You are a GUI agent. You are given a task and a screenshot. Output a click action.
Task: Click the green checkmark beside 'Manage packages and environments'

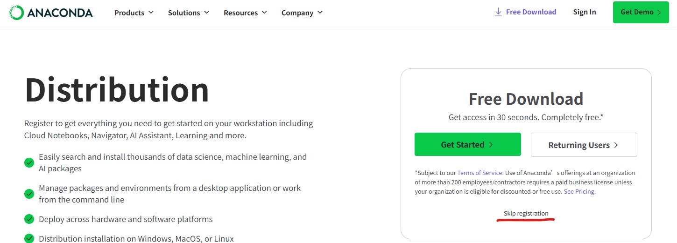click(x=29, y=194)
